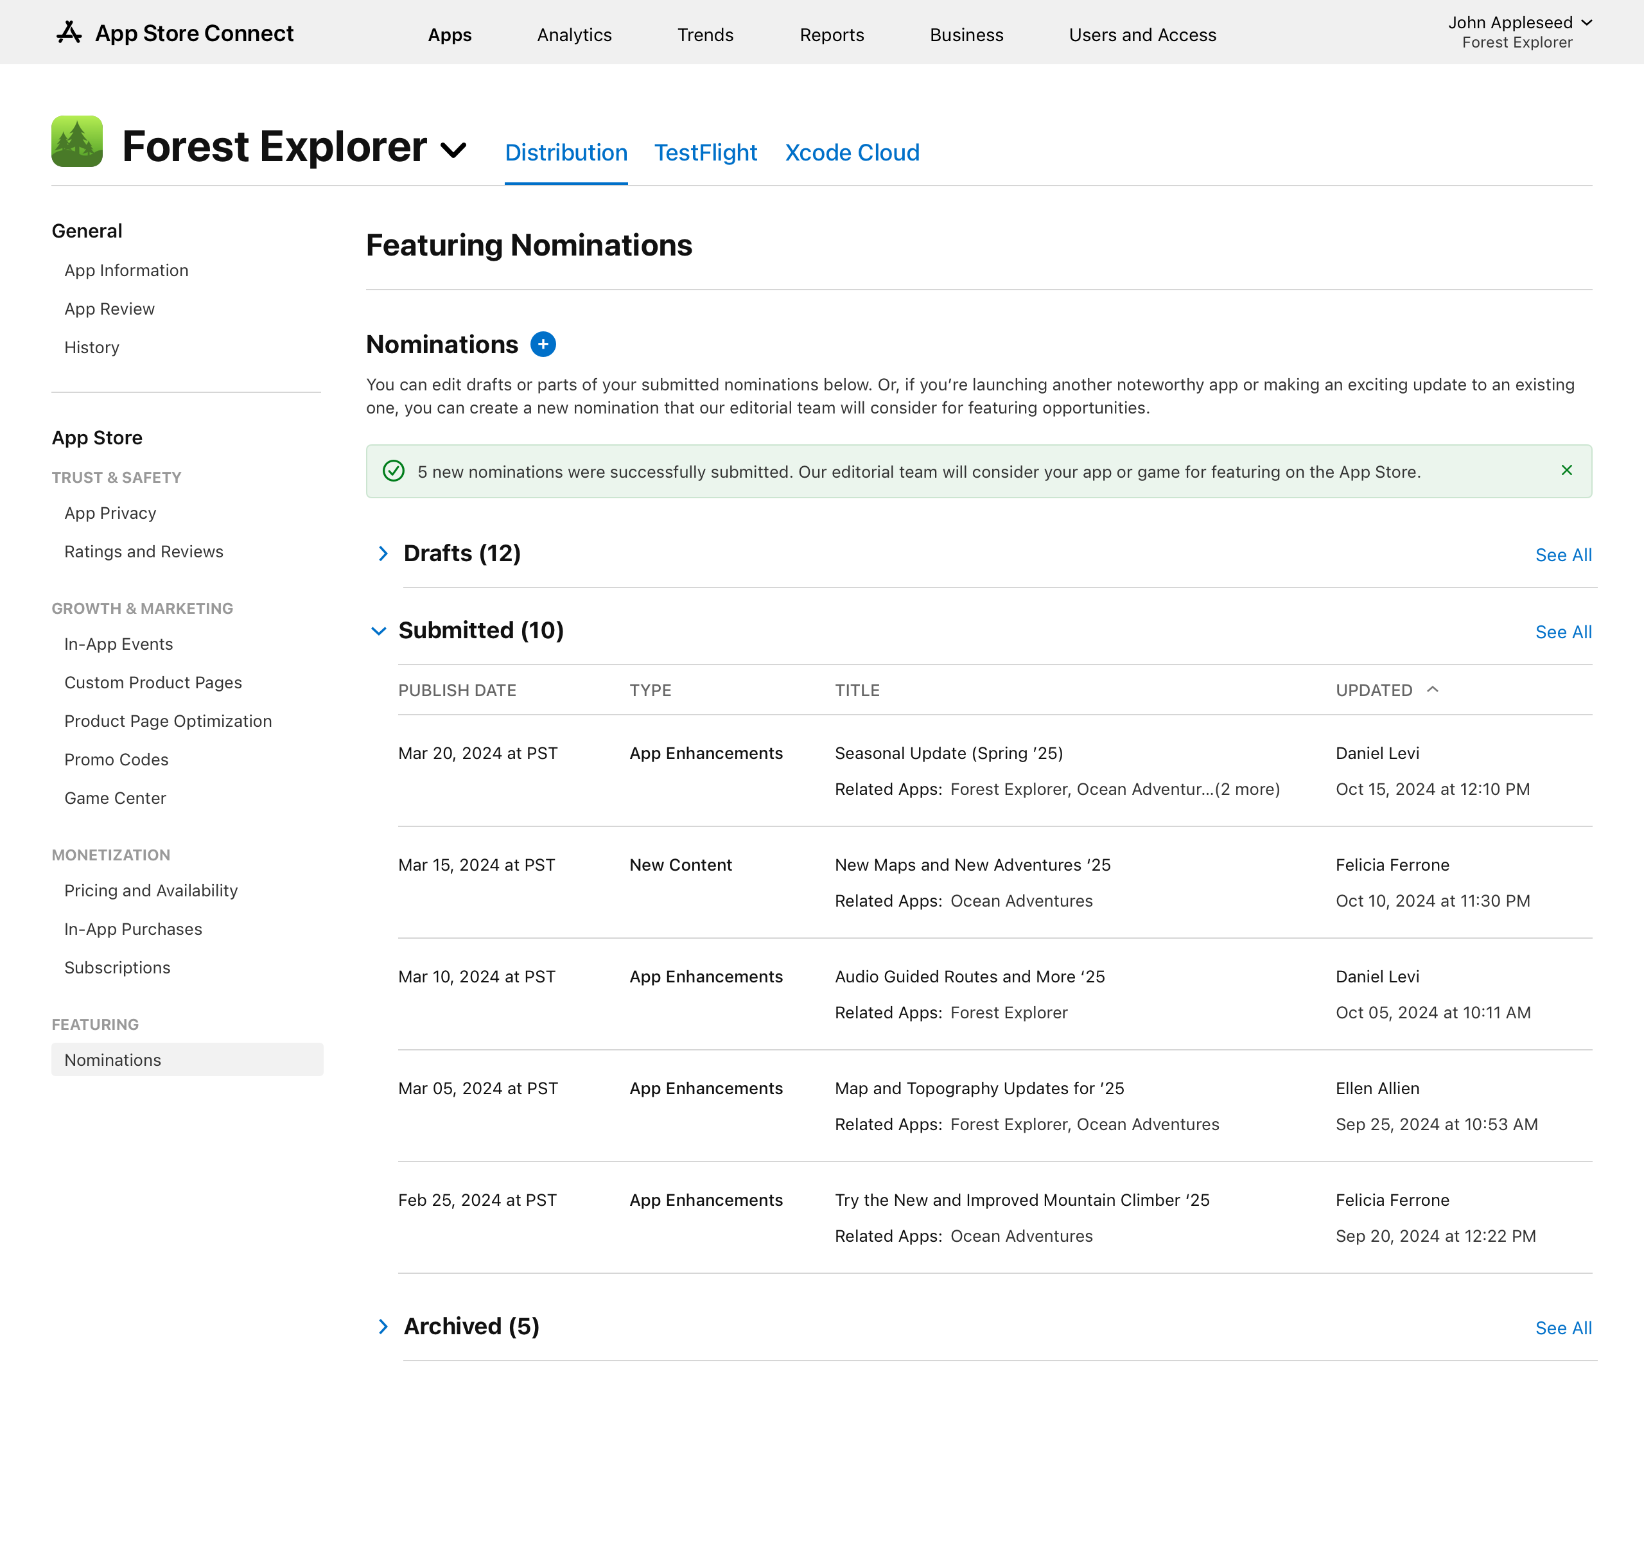Viewport: 1644px width, 1541px height.
Task: Open the Nominations sidebar item
Action: click(x=112, y=1060)
